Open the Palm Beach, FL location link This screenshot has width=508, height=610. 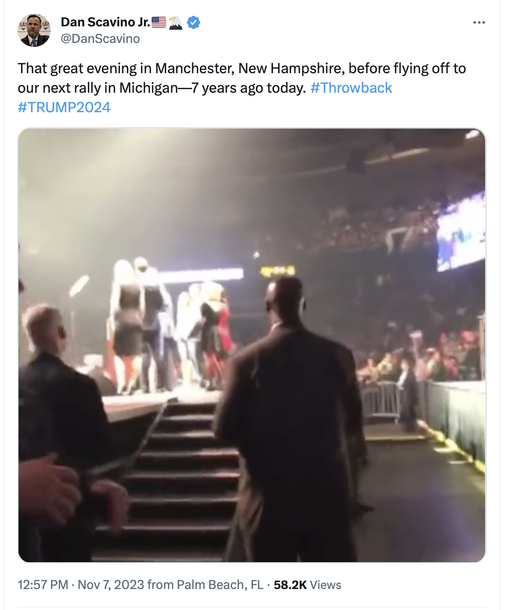[x=220, y=585]
